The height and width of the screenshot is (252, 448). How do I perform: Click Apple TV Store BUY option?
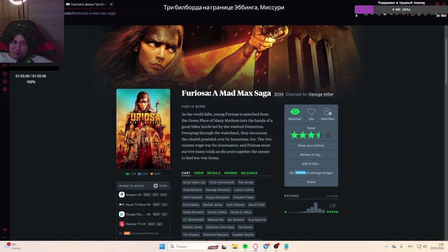click(164, 205)
